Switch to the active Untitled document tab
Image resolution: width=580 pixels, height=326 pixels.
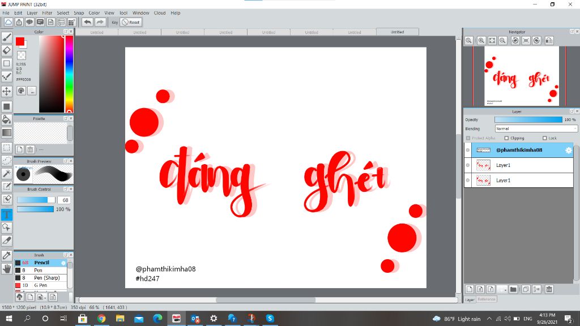click(x=397, y=32)
